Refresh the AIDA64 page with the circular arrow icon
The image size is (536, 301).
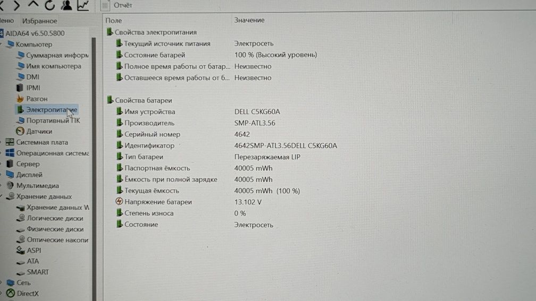49,5
